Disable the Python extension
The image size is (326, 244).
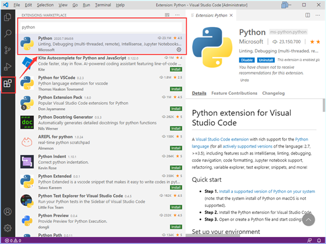tap(247, 60)
